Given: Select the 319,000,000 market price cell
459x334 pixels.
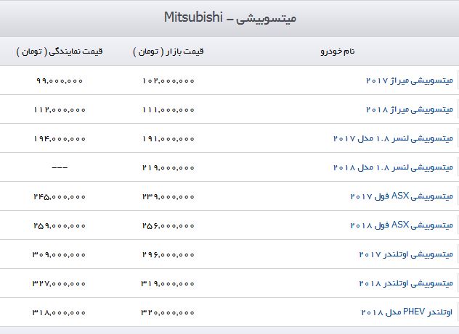Looking at the screenshot, I should click(168, 283).
